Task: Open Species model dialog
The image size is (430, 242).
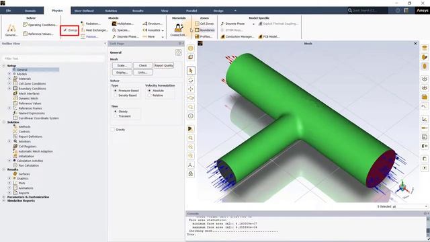Action: click(121, 30)
